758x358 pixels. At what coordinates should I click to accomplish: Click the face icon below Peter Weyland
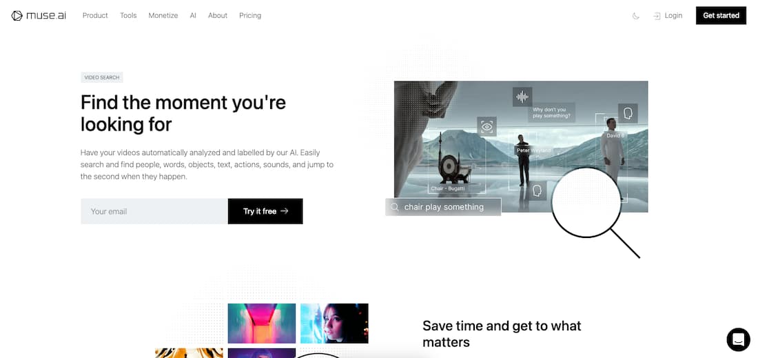(x=537, y=190)
